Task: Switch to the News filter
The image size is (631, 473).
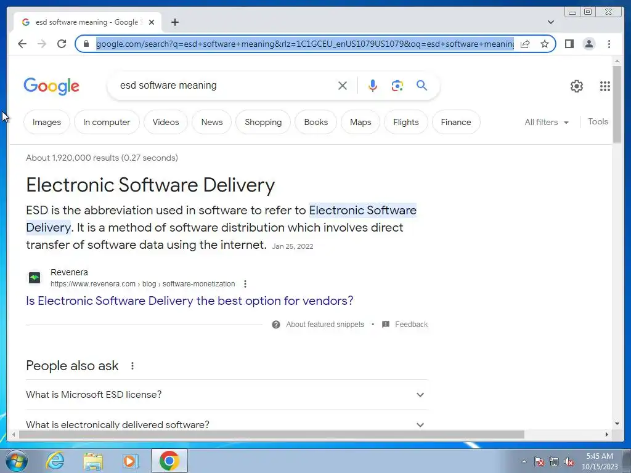Action: (212, 122)
